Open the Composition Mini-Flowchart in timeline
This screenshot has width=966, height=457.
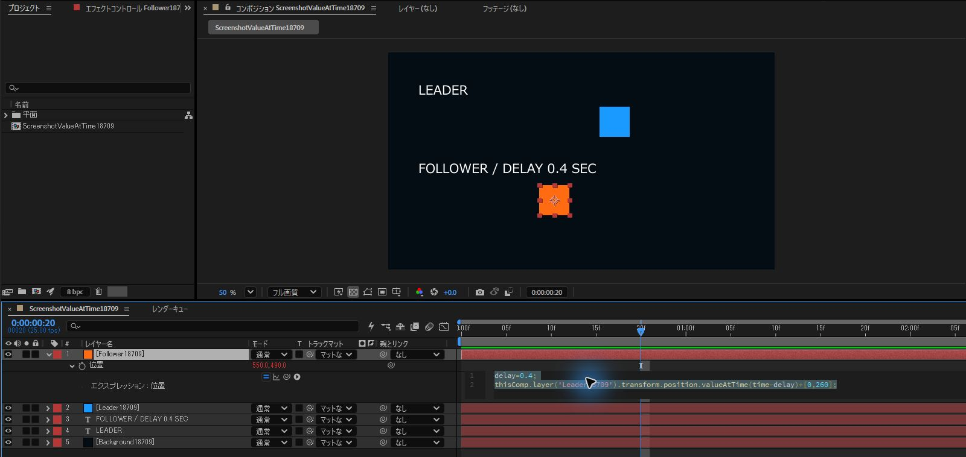386,327
